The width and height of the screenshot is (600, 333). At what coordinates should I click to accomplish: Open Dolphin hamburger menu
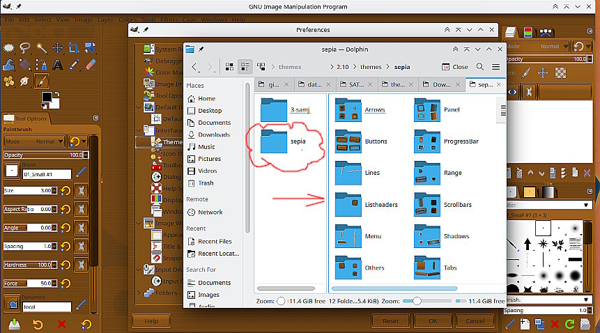tap(496, 67)
